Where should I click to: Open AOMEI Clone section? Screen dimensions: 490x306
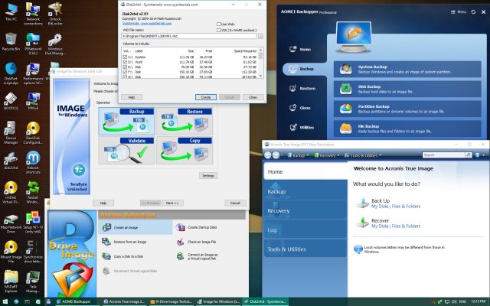(x=300, y=108)
